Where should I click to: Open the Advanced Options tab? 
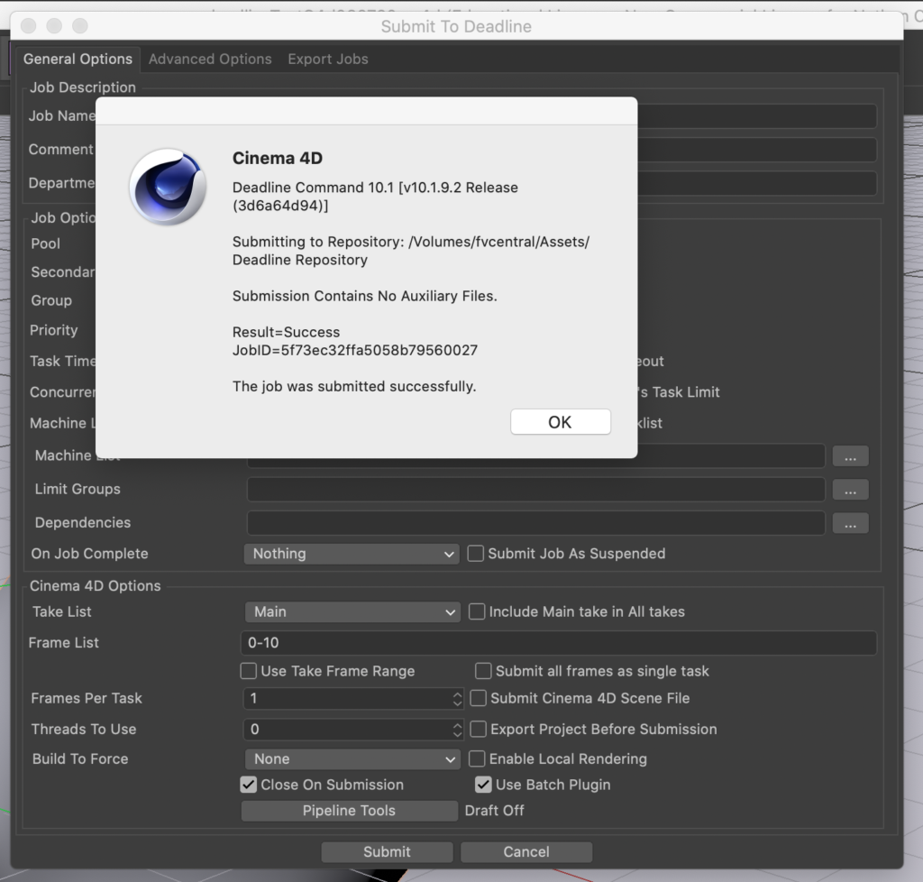click(210, 59)
